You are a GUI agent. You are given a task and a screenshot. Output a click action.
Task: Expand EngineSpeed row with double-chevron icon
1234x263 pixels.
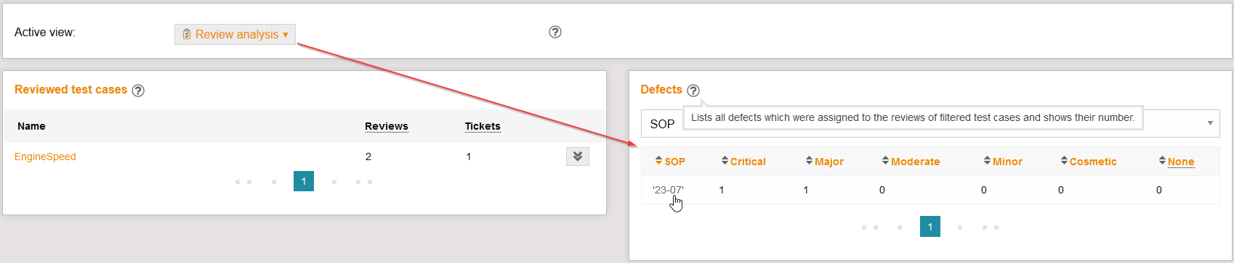coord(578,156)
